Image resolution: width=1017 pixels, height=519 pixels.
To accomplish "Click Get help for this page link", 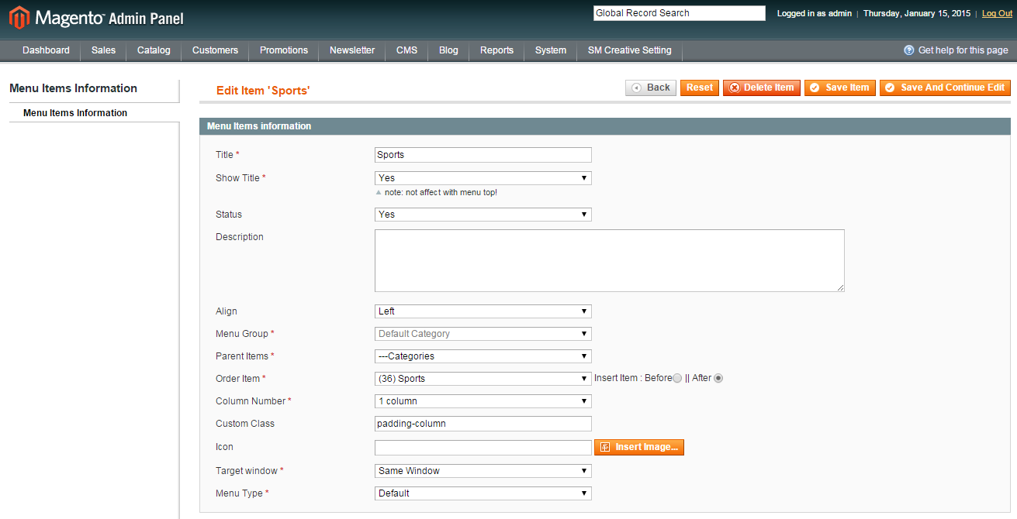I will pyautogui.click(x=963, y=50).
